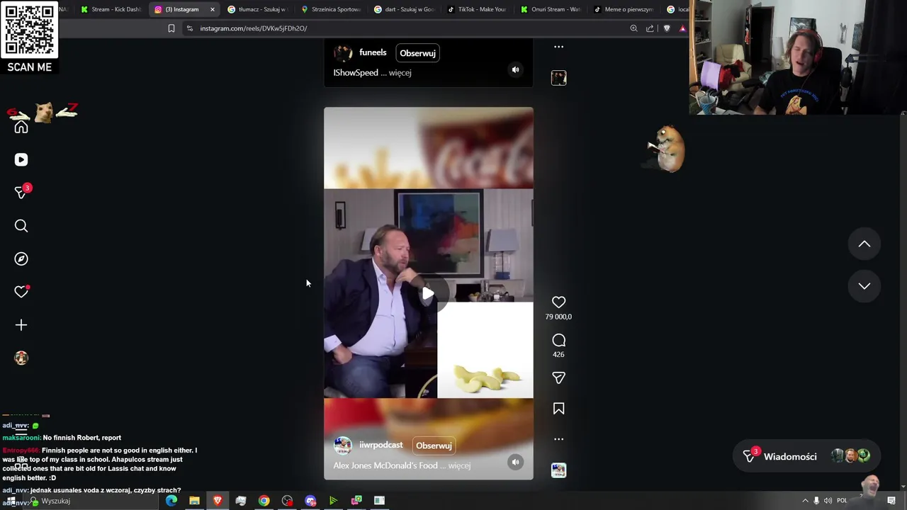This screenshot has height=510, width=907.
Task: Open more options for iiwrpodcast reel
Action: coord(558,439)
